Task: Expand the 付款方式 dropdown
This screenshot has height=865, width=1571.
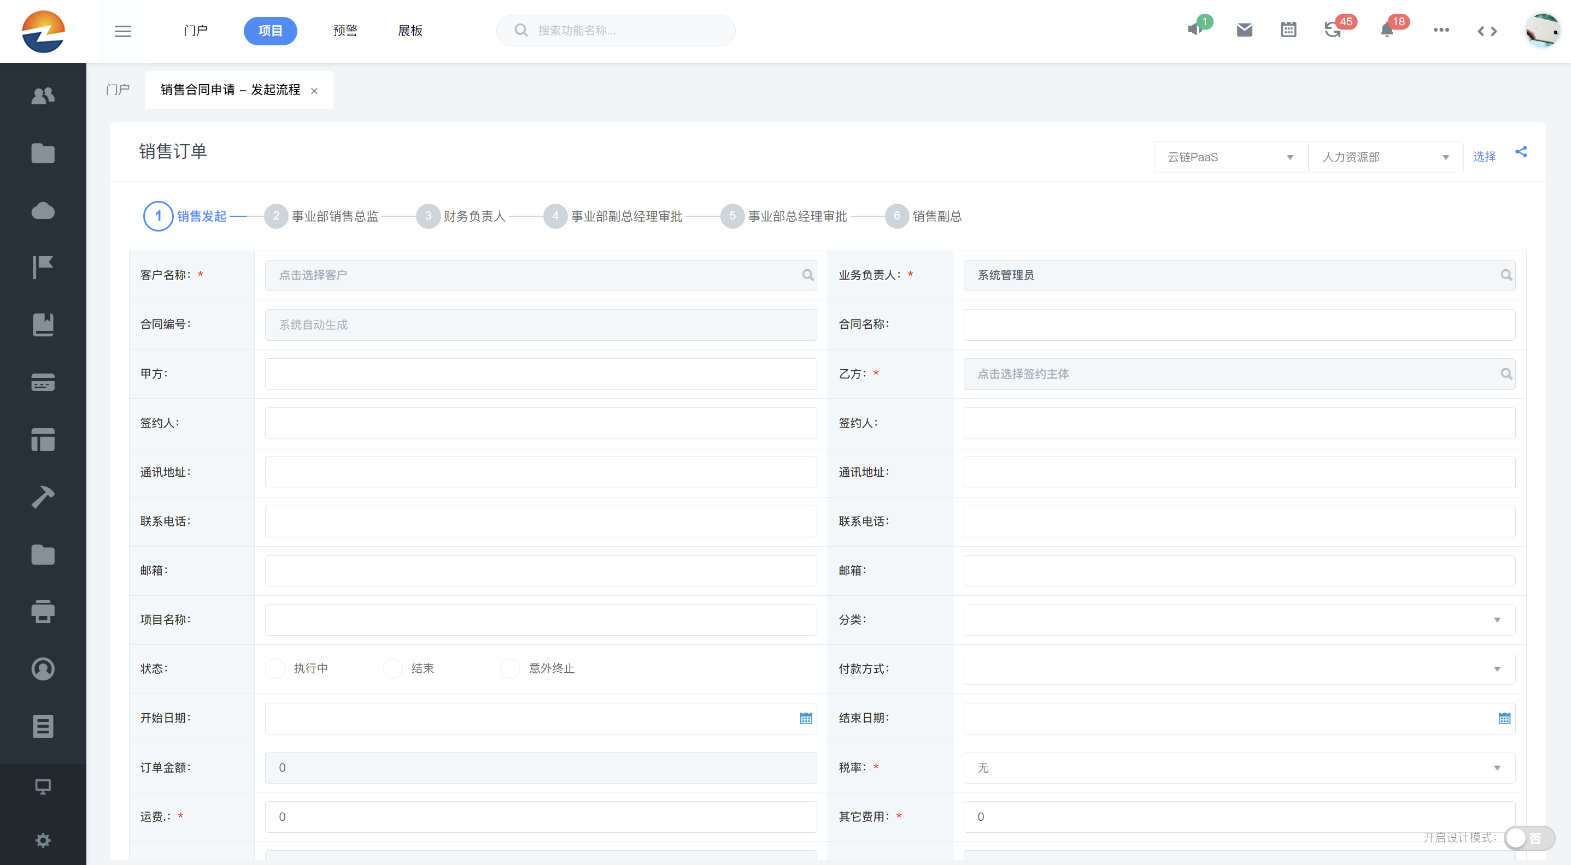Action: [1239, 669]
